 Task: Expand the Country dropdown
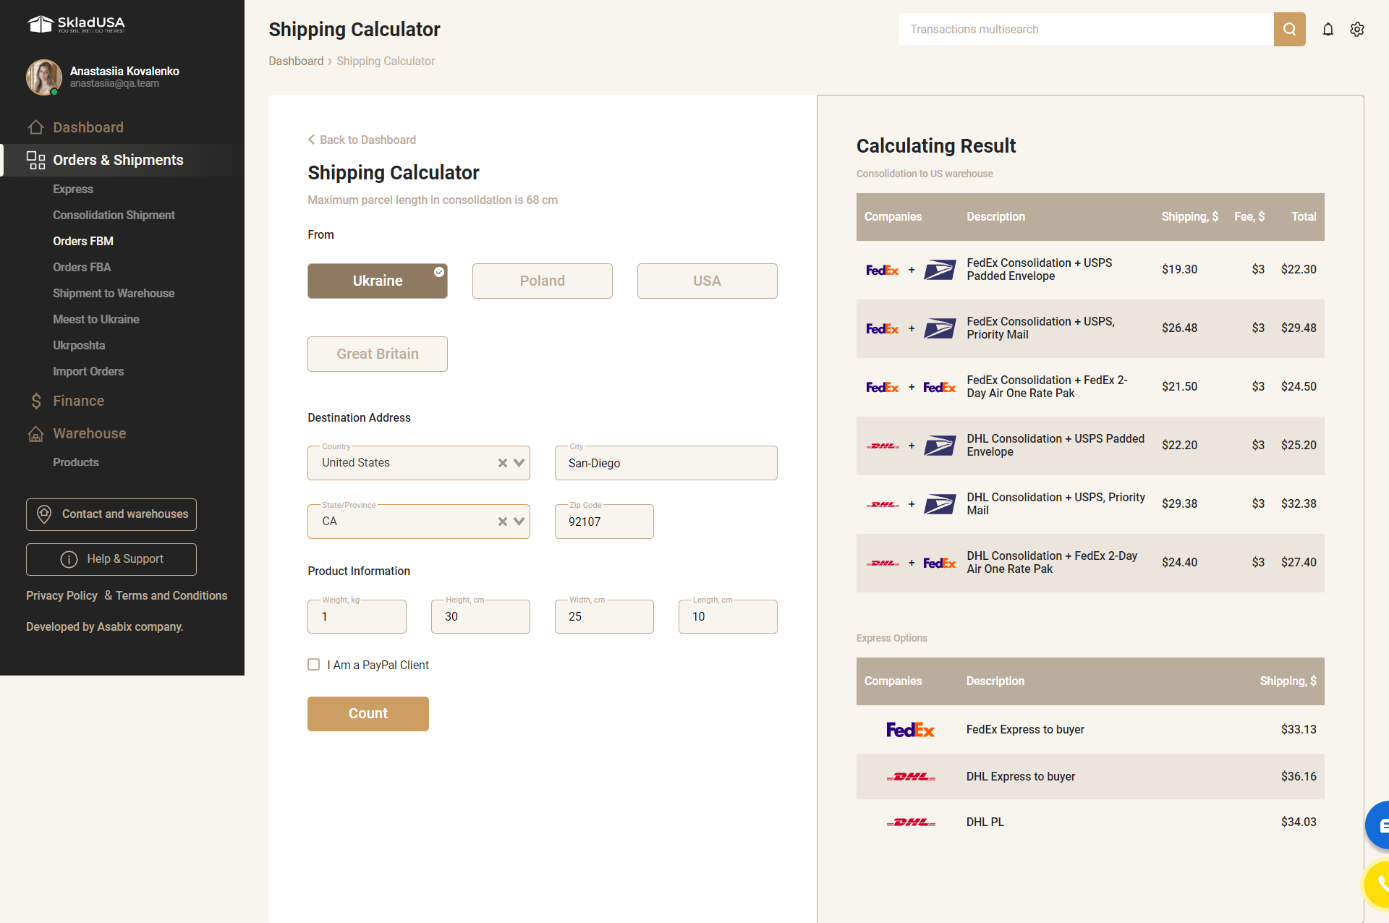[x=518, y=462]
